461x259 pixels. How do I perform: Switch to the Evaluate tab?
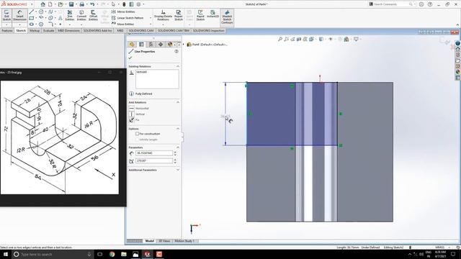[48, 30]
